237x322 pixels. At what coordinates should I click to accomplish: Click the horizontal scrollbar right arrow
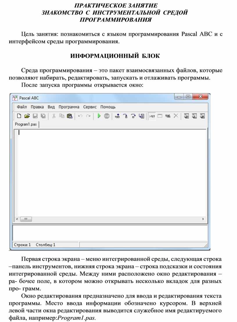203,219
